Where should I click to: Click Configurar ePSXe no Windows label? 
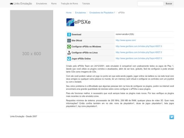coord(86,47)
